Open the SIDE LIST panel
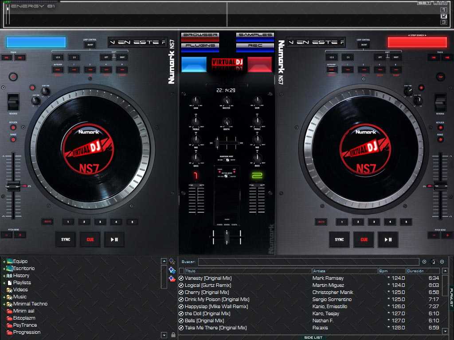 click(313, 337)
